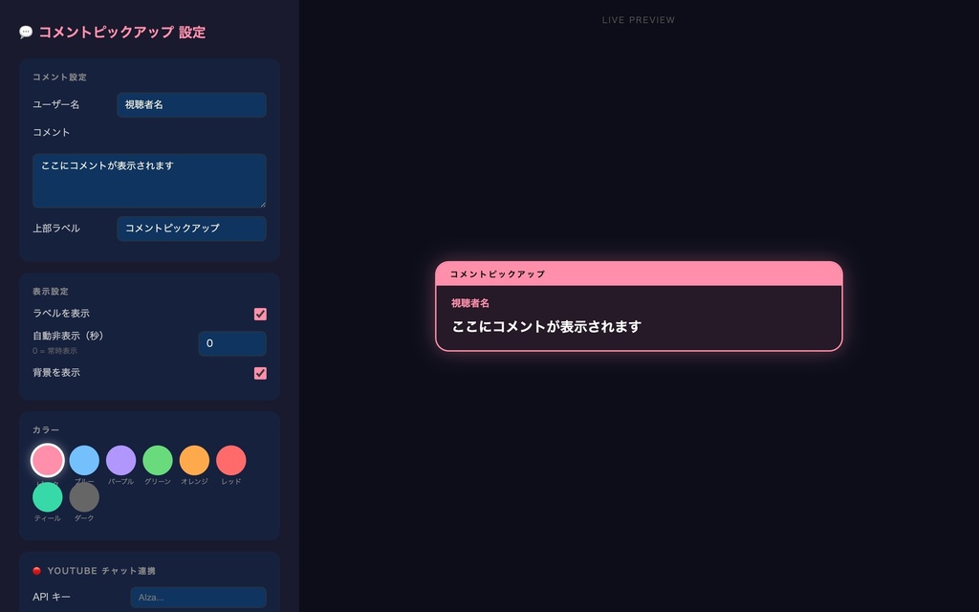The width and height of the screenshot is (979, 612).
Task: Click the API キー input field
Action: tap(198, 597)
